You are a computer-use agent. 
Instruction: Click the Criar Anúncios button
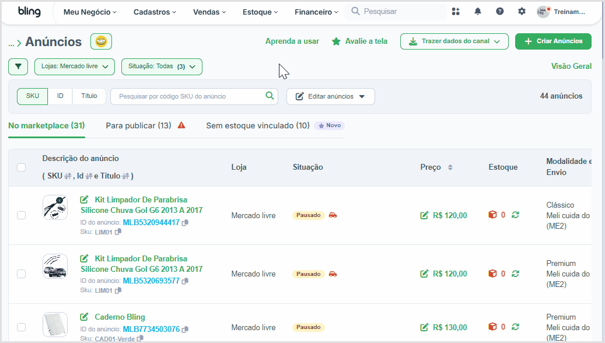click(553, 41)
